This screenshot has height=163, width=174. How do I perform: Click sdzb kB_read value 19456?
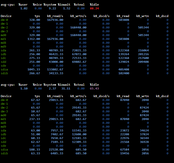coord(125,154)
